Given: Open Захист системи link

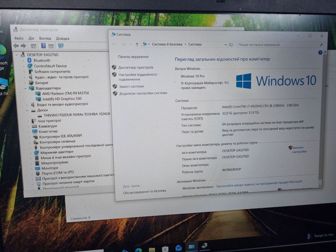Looking at the screenshot, I should coord(131,86).
